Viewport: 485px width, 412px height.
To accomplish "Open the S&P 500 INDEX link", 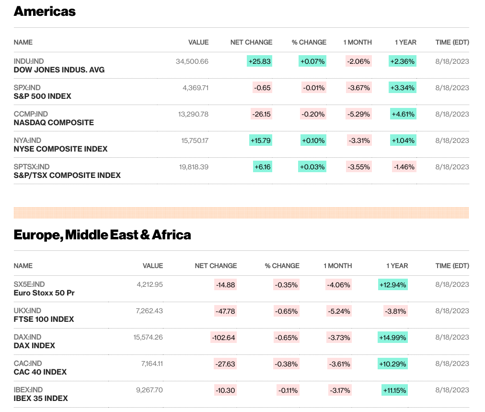I will pyautogui.click(x=42, y=96).
